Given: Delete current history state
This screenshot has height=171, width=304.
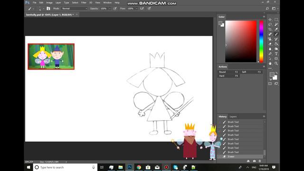Looking at the screenshot, I should point(260,161).
